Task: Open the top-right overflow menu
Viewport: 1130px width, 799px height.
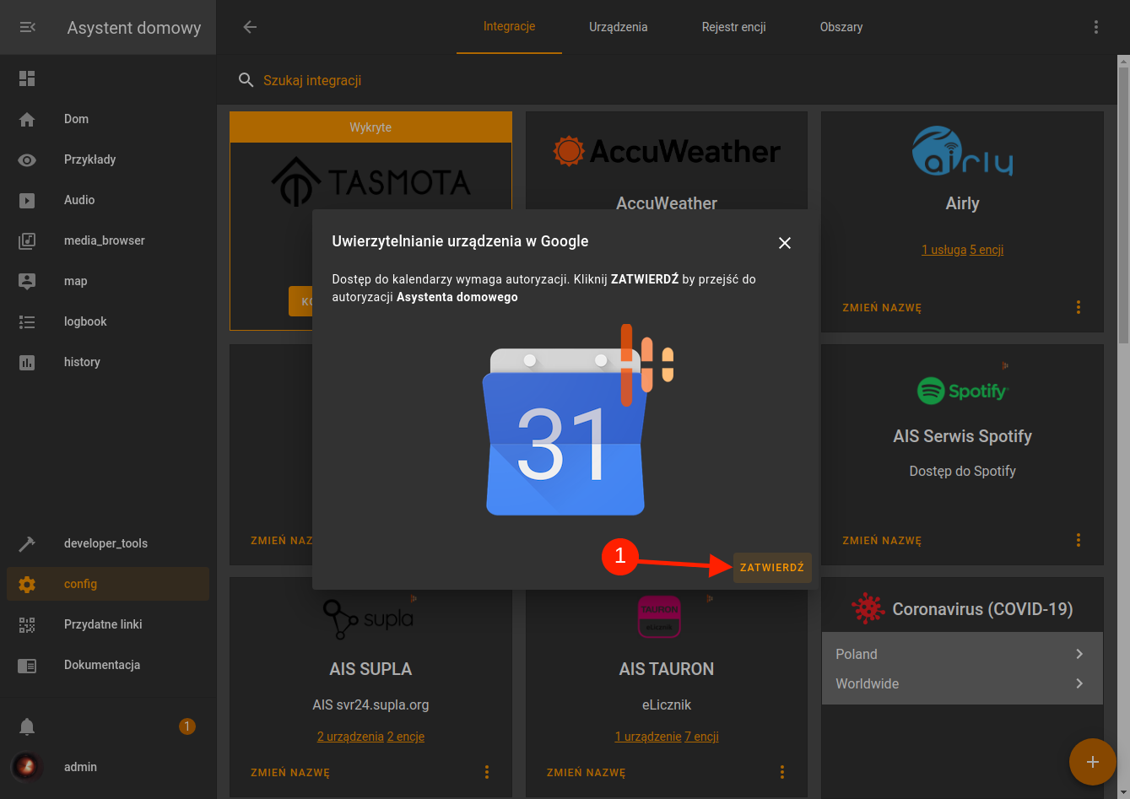Action: coord(1096,27)
